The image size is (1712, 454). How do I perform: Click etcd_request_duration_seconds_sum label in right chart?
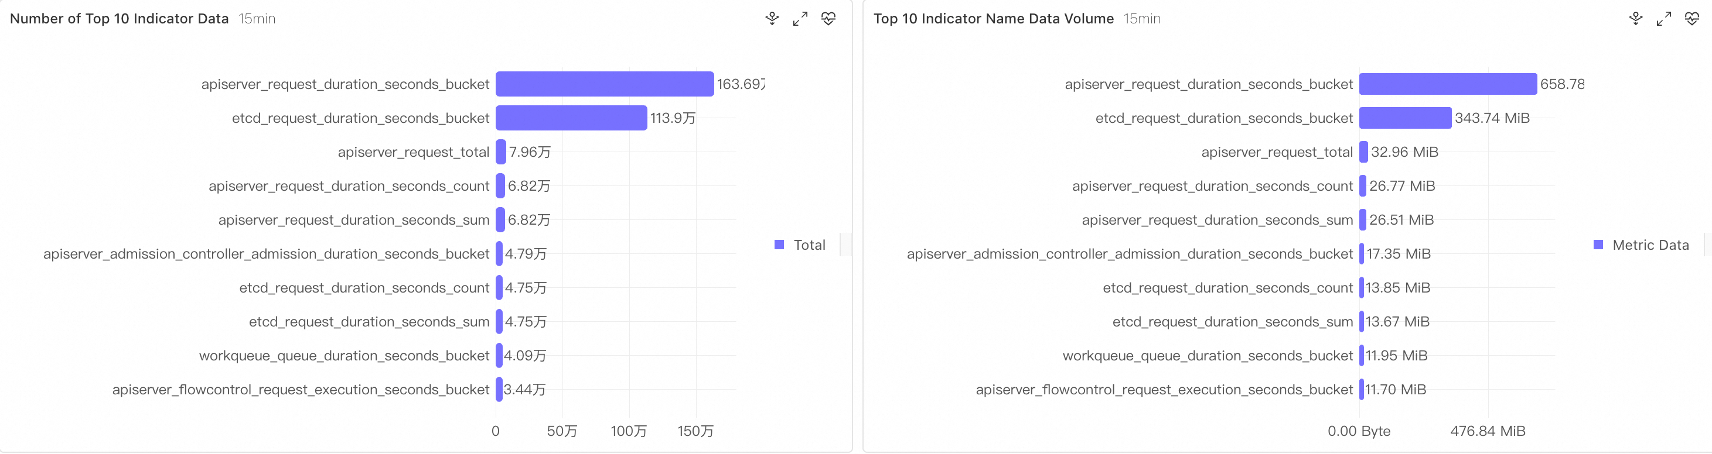click(1233, 321)
